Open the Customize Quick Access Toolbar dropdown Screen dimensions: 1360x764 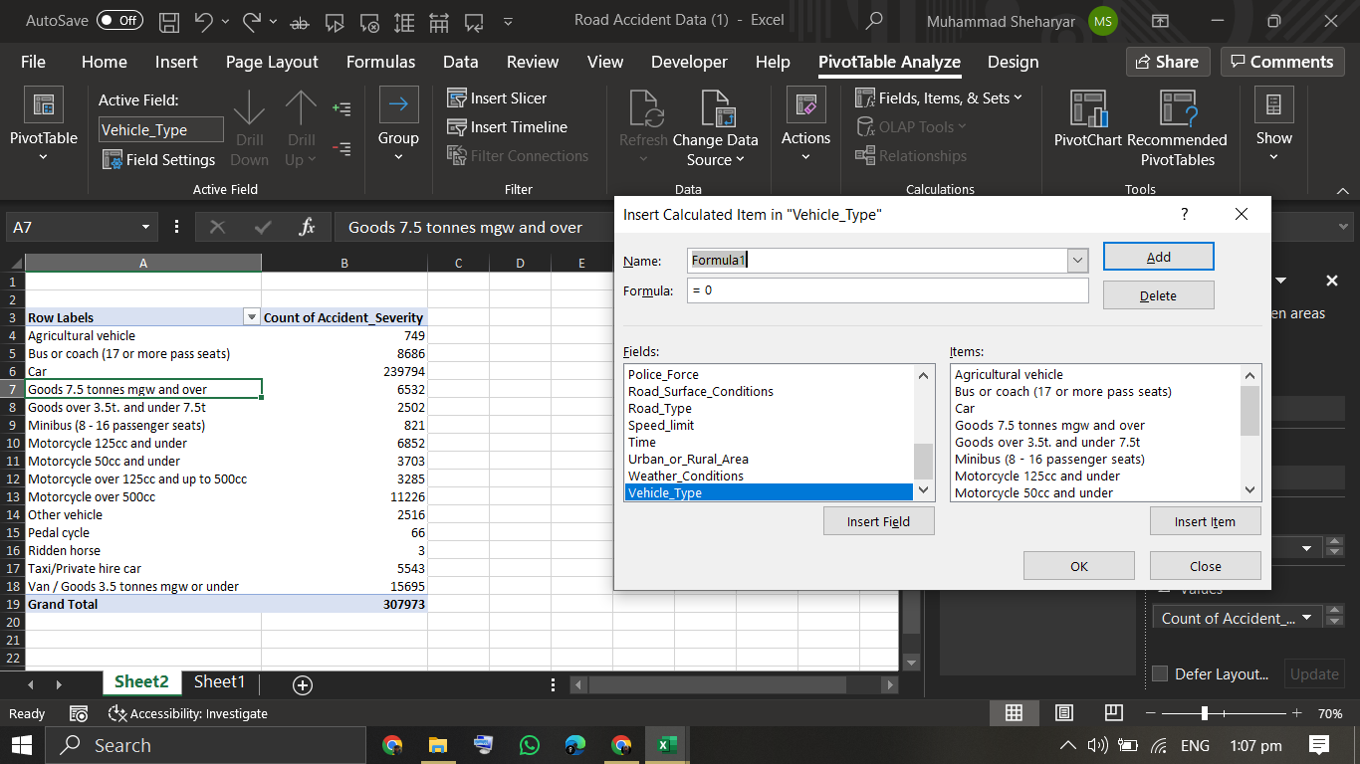coord(509,21)
